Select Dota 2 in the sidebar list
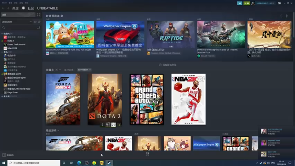Viewport: 295px width, 166px height. [x=11, y=41]
